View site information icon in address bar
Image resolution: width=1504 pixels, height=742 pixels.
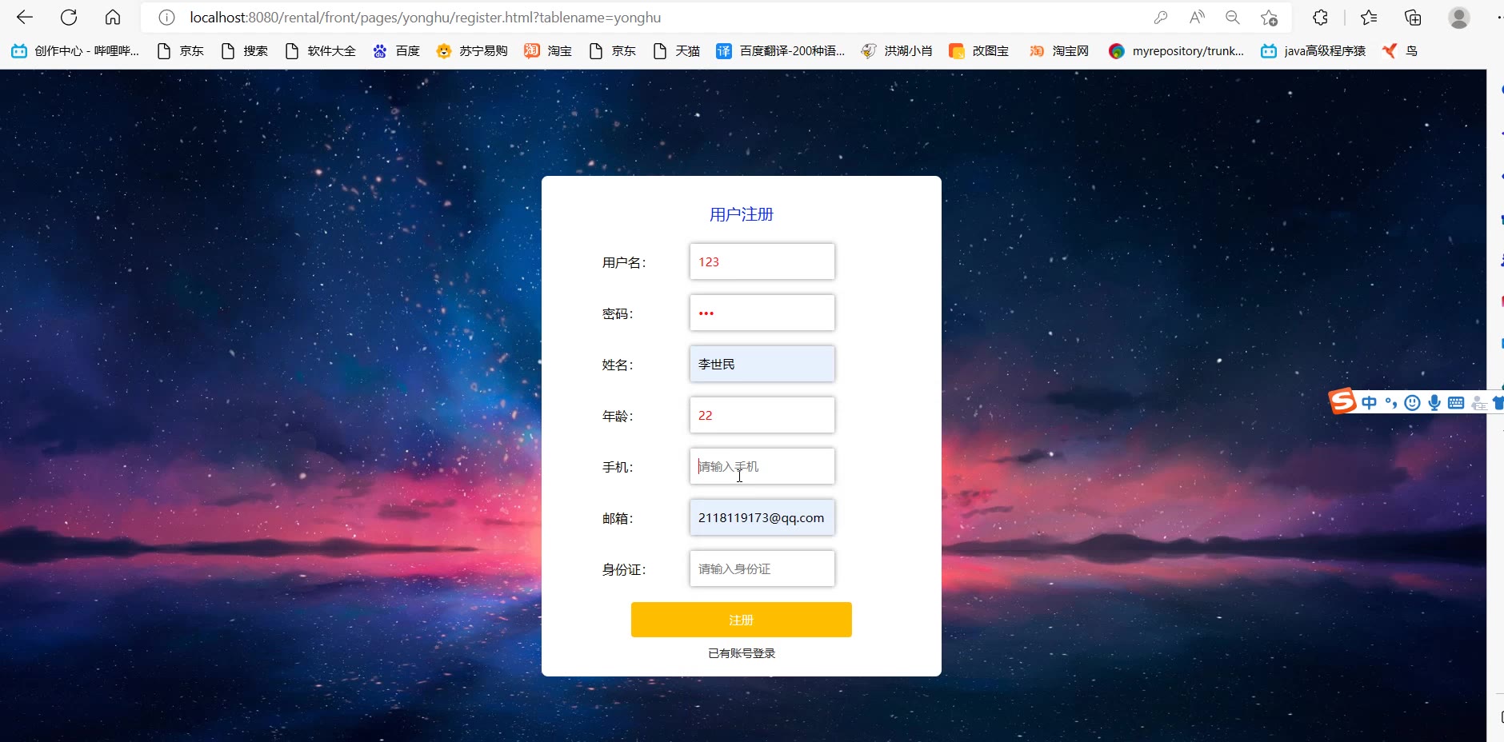[166, 18]
